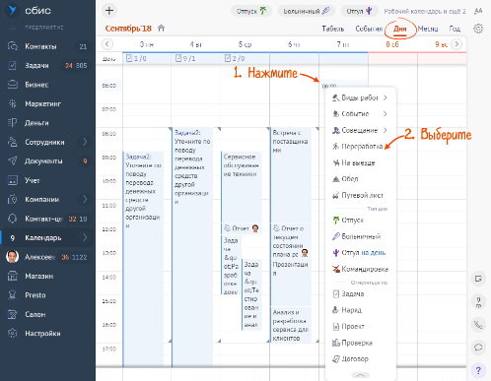Open the help question mark icon
Image resolution: width=491 pixels, height=381 pixels.
pyautogui.click(x=478, y=370)
